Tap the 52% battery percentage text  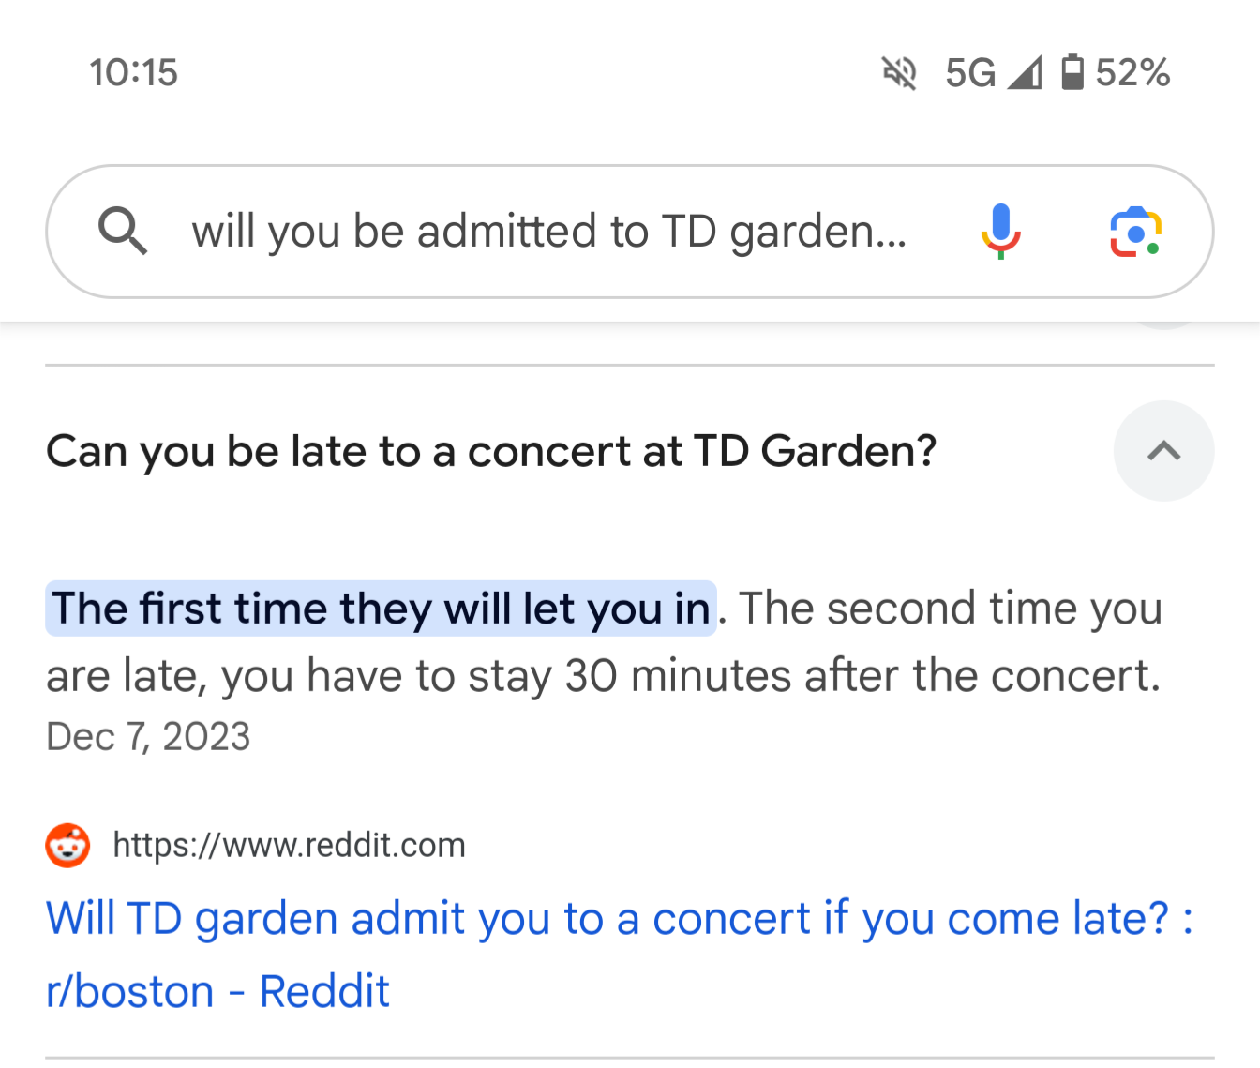click(1132, 72)
